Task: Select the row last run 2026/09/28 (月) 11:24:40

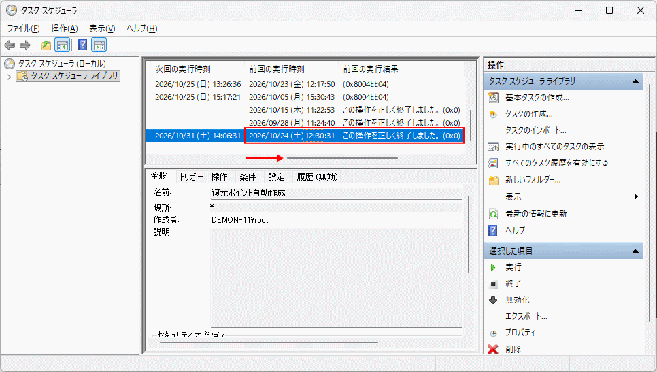Action: coord(307,123)
